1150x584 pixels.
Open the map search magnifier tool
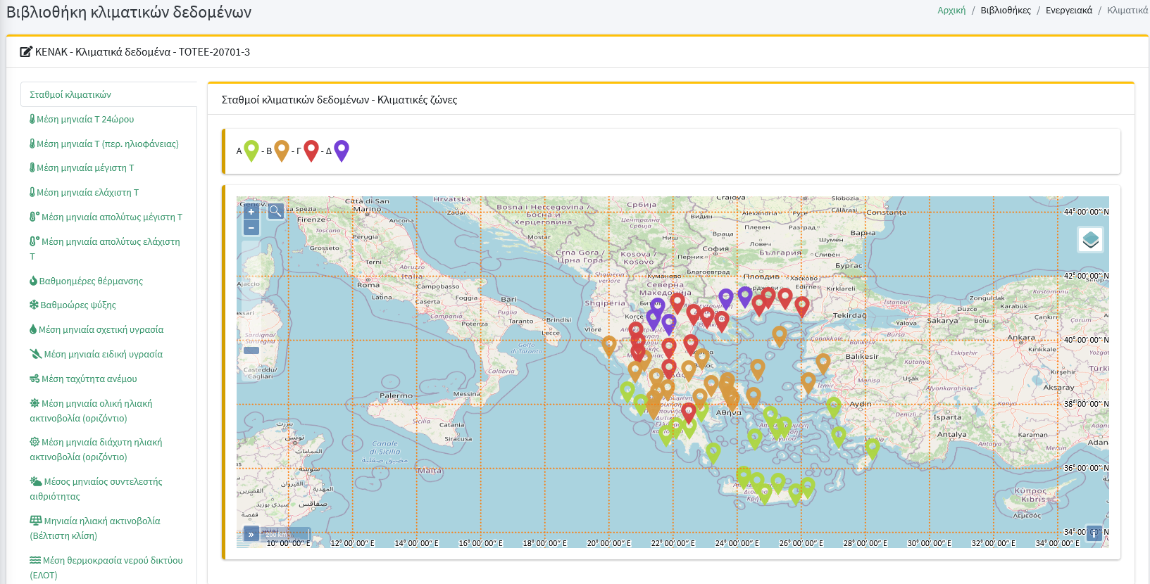275,211
